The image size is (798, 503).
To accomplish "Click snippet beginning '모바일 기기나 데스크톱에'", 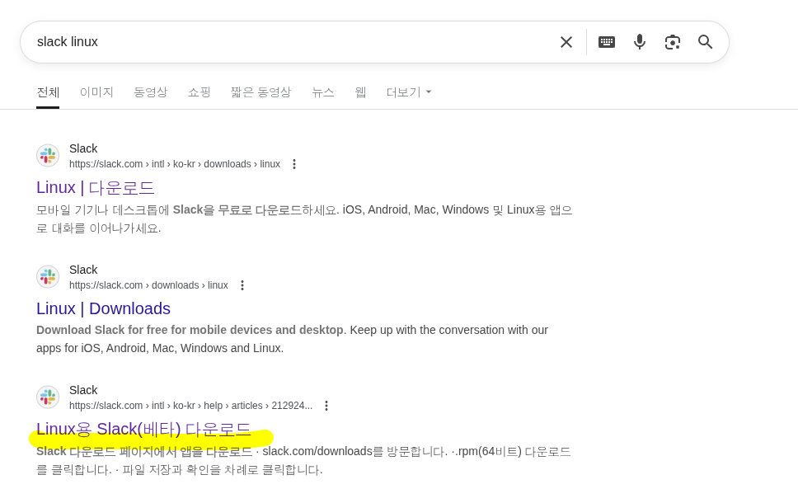I will [x=304, y=219].
